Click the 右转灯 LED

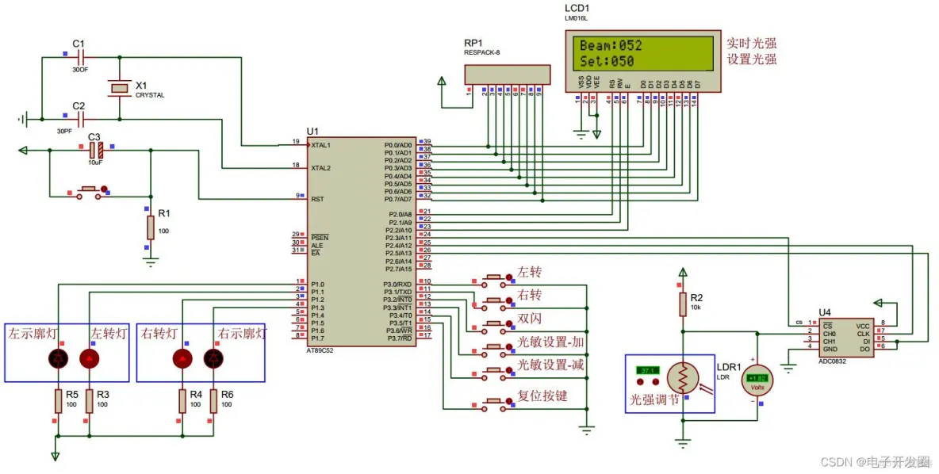coord(182,359)
